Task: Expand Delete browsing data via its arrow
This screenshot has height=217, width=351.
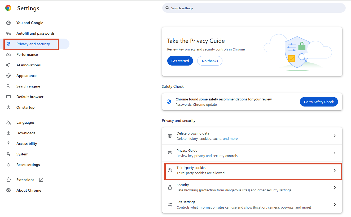Action: (335, 136)
